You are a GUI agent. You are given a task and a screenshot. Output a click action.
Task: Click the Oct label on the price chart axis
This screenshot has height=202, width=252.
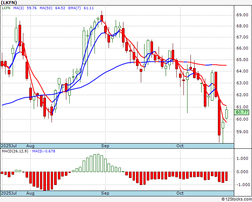[180, 146]
